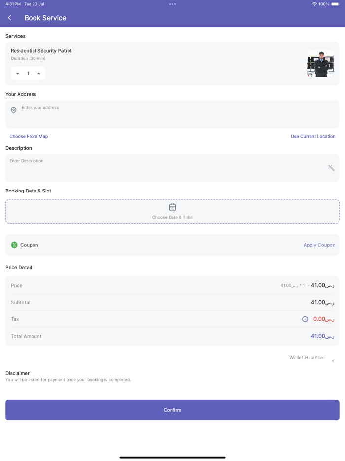Increase service quantity with up arrow

[39, 74]
